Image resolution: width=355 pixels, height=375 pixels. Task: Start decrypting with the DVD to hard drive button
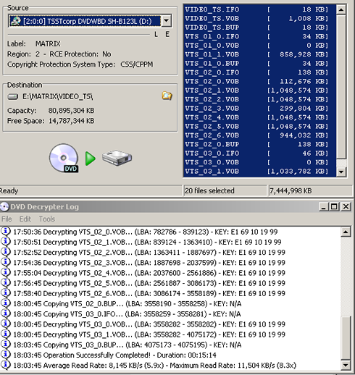tap(91, 159)
